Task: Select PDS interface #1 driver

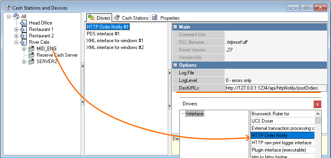Action: pyautogui.click(x=103, y=34)
